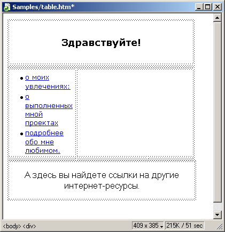This screenshot has width=225, height=232.
Task: Select the <body> tag in the tag selector
Action: coord(12,226)
